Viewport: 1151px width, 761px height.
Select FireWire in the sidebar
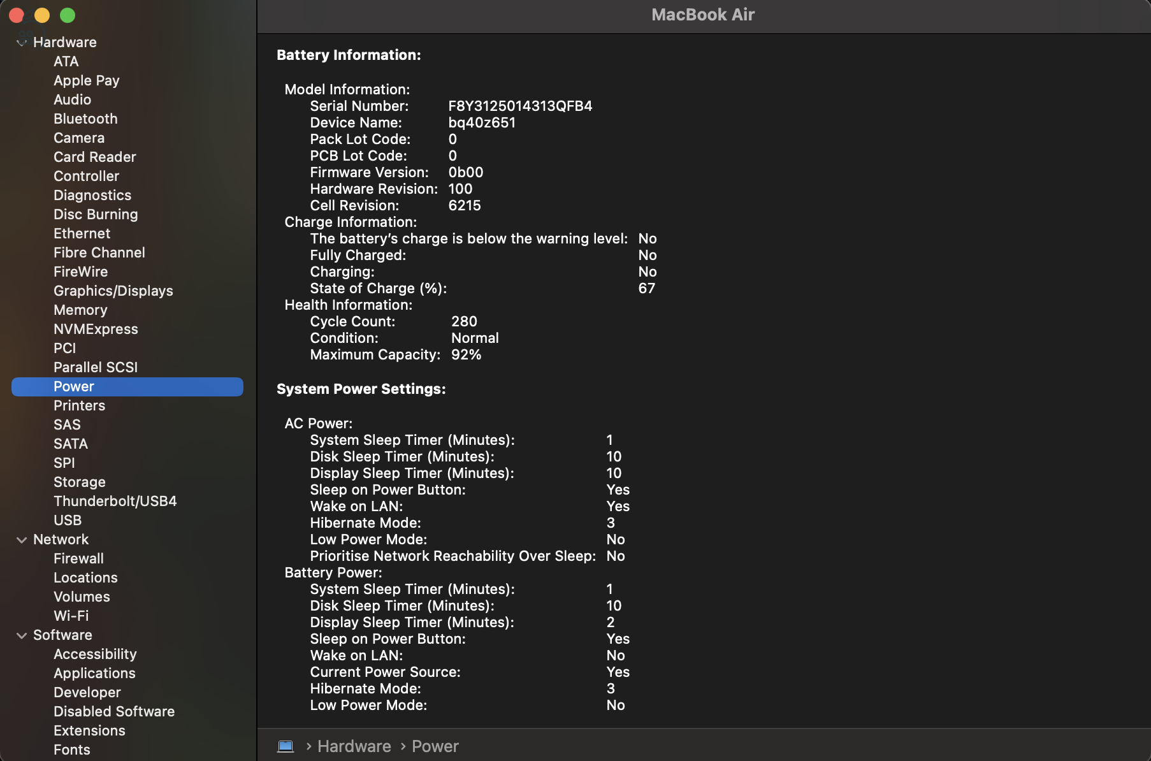tap(81, 272)
